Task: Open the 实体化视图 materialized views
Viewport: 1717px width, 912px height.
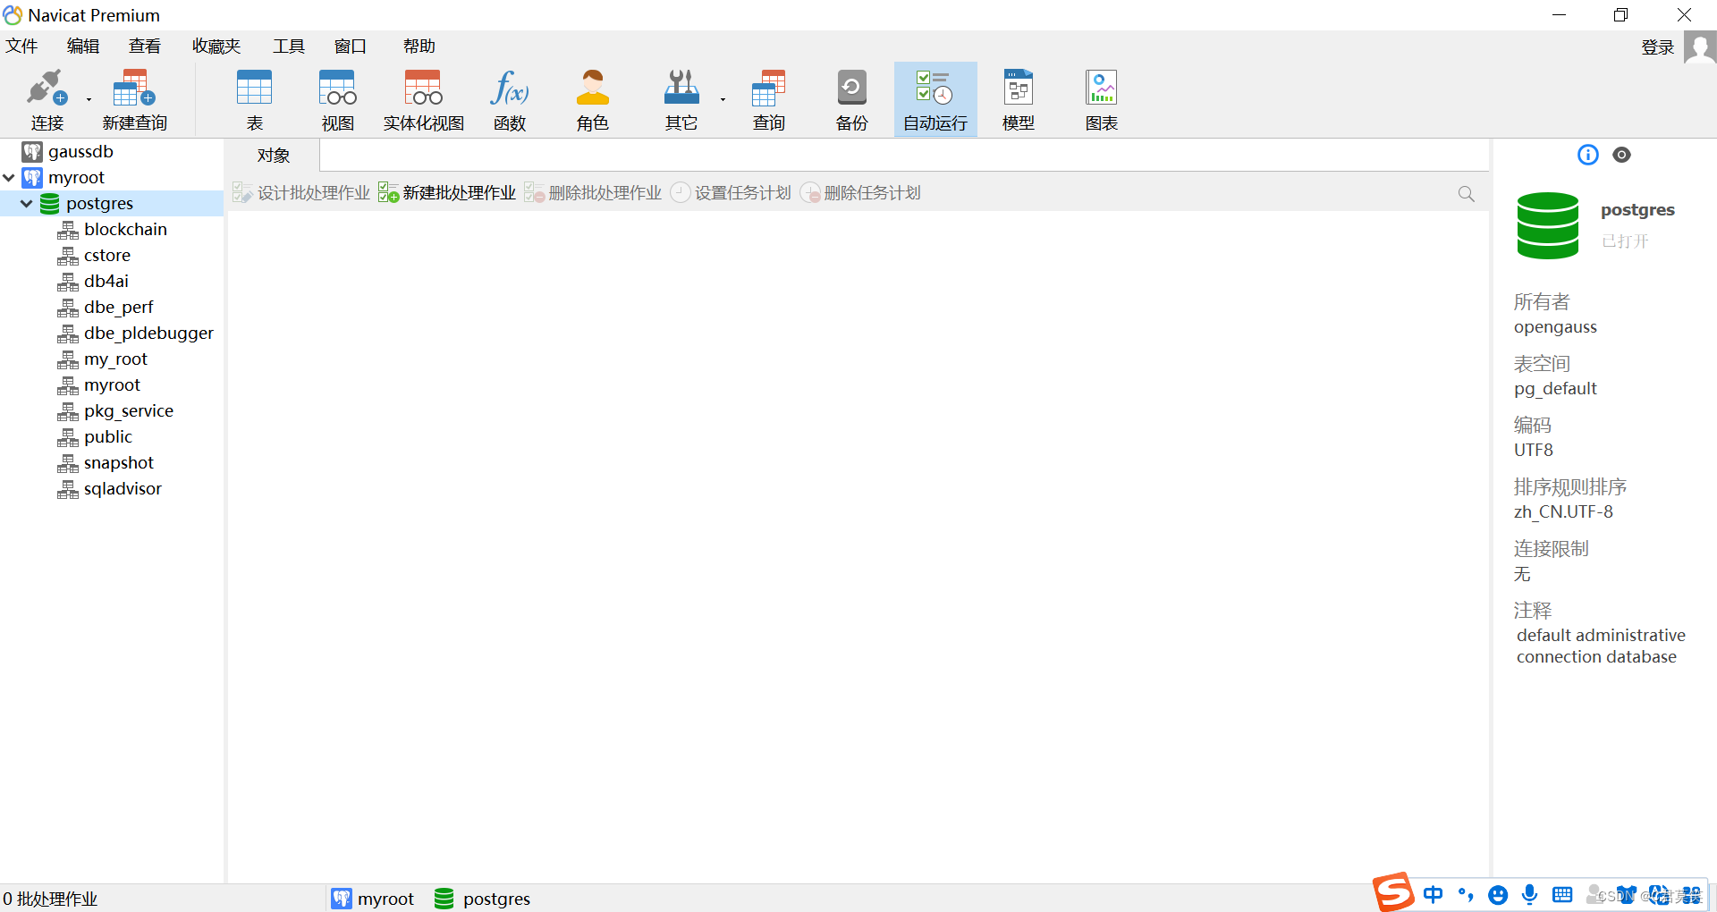Action: pos(423,99)
